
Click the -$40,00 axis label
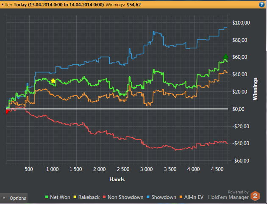pos(241,143)
